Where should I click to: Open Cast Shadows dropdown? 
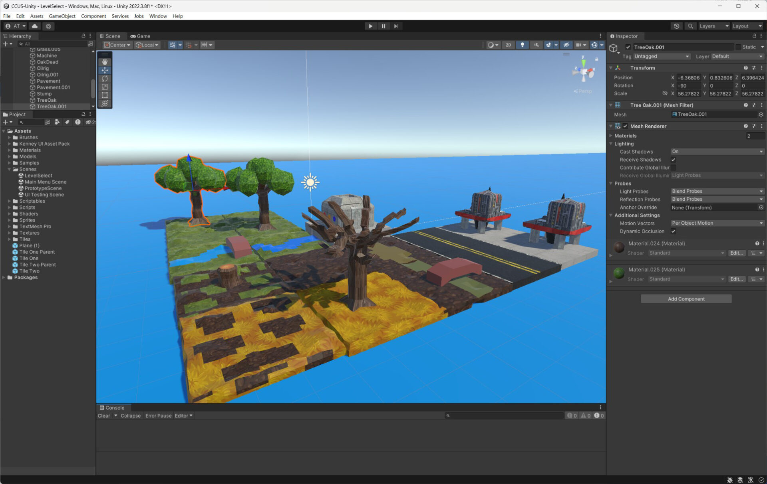click(x=717, y=152)
